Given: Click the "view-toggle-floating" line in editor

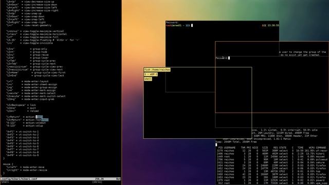Looking at the screenshot, I should point(43,40).
